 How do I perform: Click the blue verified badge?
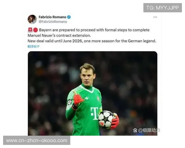[69, 17]
